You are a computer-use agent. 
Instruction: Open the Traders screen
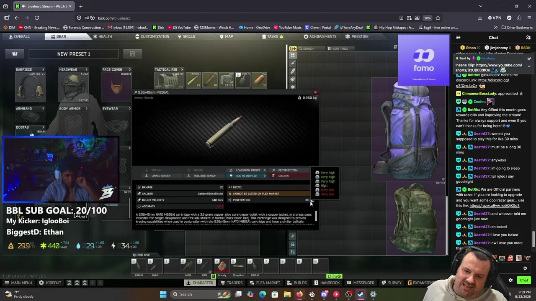[232, 283]
